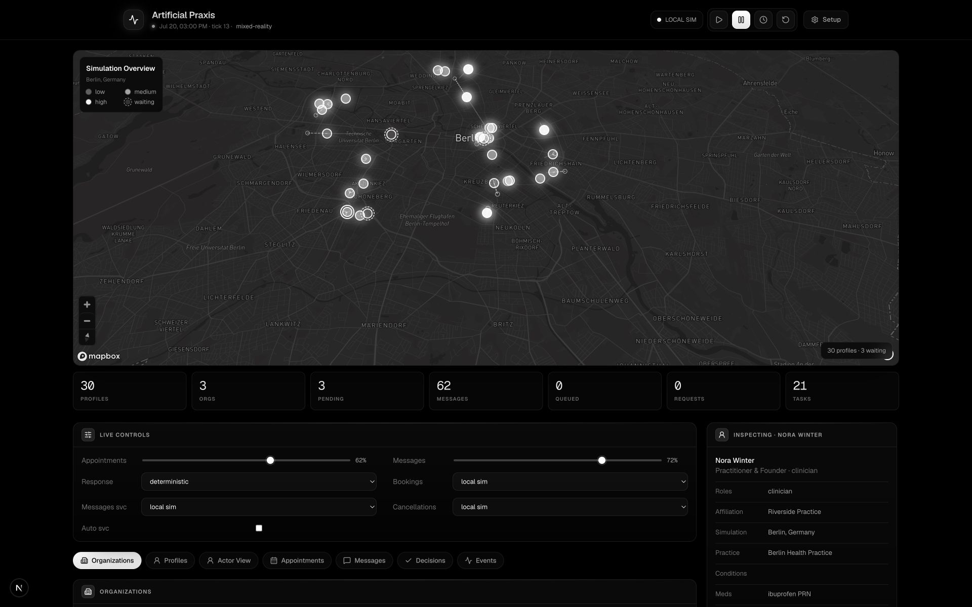Screen dimensions: 972x607
Task: Adjust the Messages slider handle
Action: (602, 460)
